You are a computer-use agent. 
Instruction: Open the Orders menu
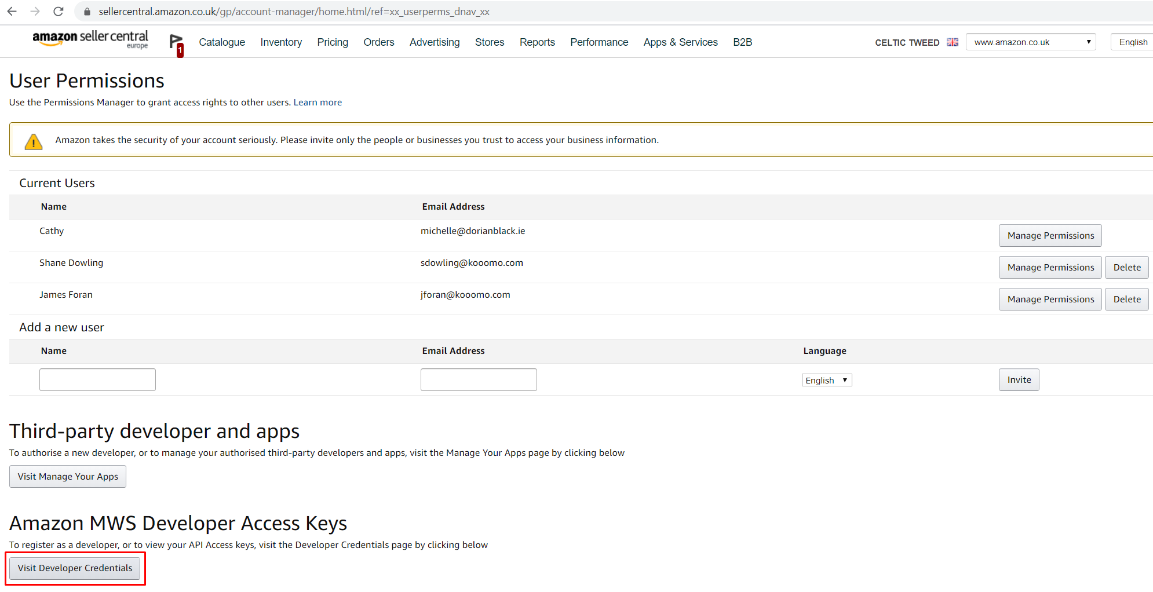[379, 42]
